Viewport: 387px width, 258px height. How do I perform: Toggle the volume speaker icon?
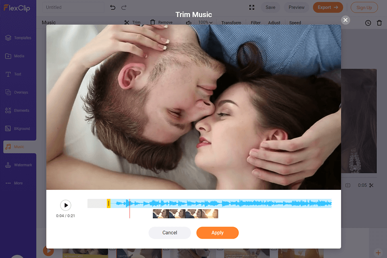point(189,23)
